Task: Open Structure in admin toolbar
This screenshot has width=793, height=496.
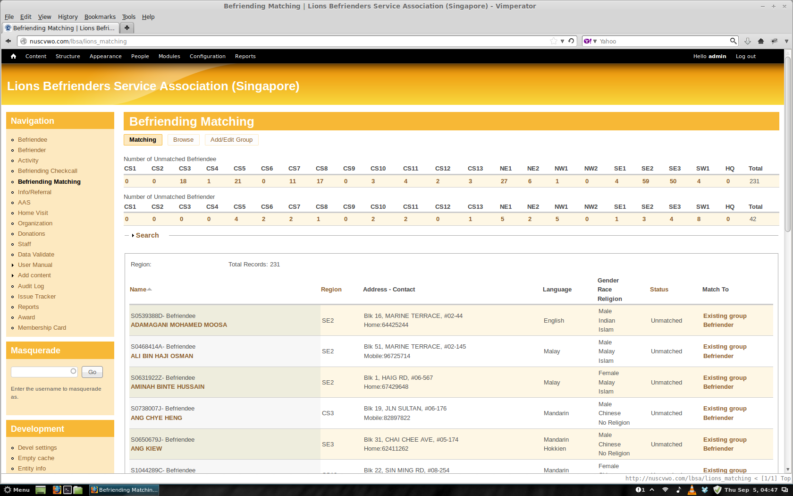Action: [67, 56]
